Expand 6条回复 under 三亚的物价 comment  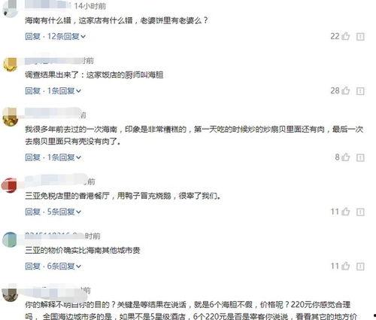[x=64, y=266]
